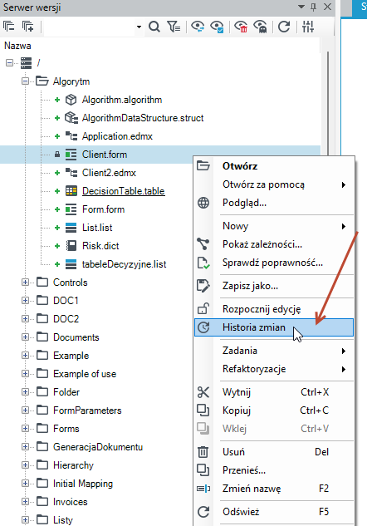Choose Odśwież from the context menu

(x=274, y=512)
